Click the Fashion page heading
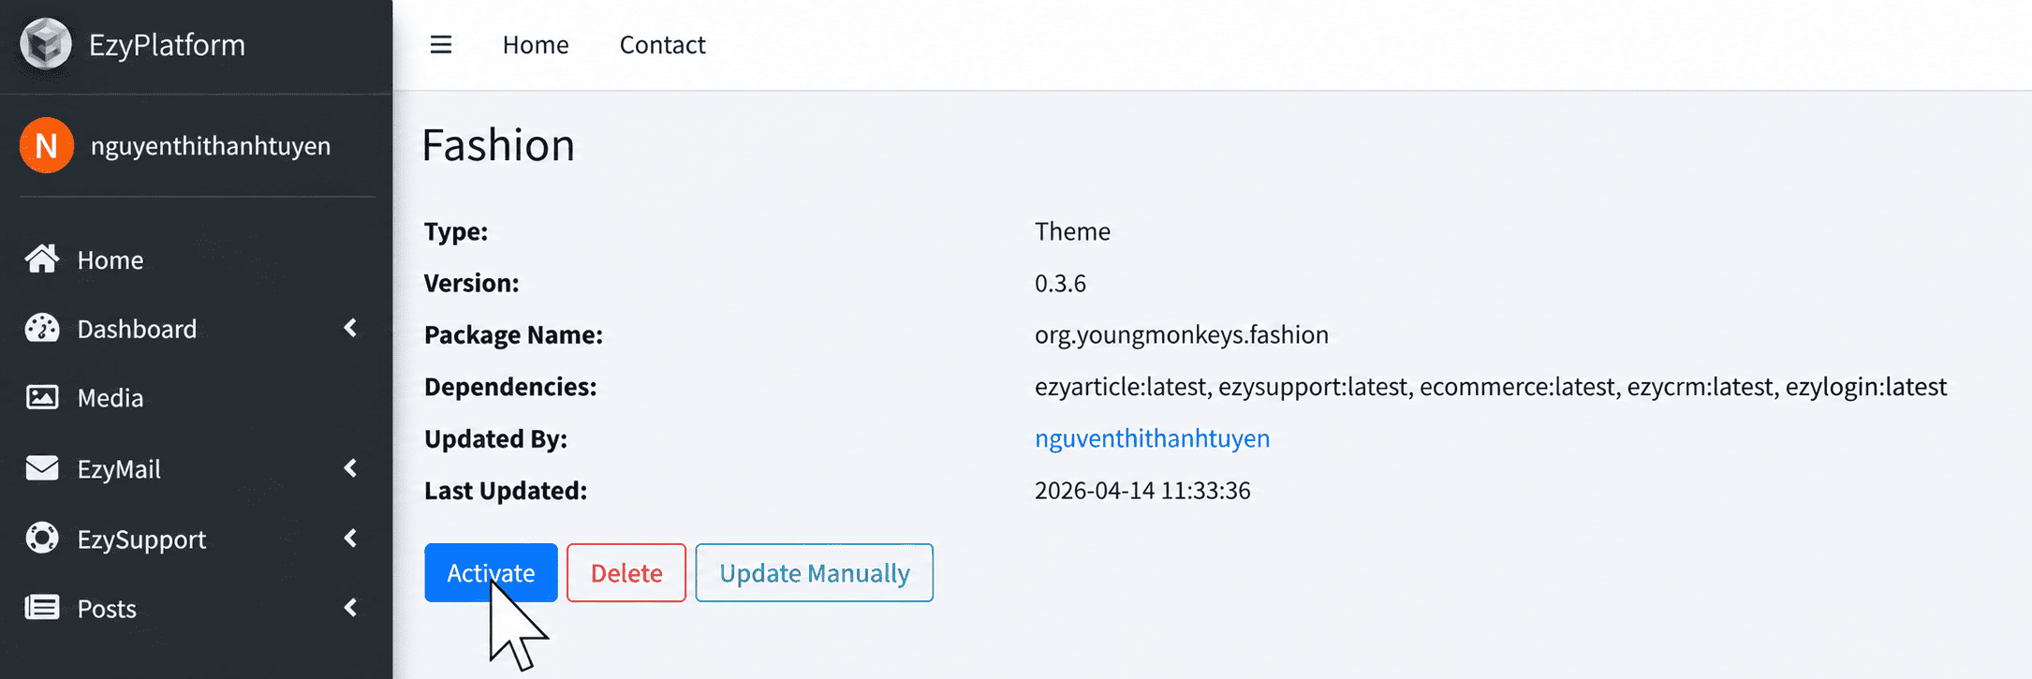Image resolution: width=2032 pixels, height=679 pixels. click(498, 145)
